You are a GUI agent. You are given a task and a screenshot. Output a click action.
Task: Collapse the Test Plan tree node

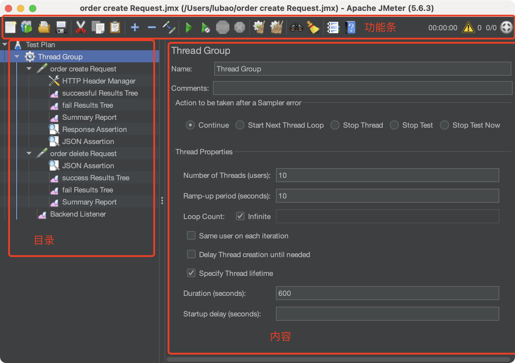[x=5, y=44]
